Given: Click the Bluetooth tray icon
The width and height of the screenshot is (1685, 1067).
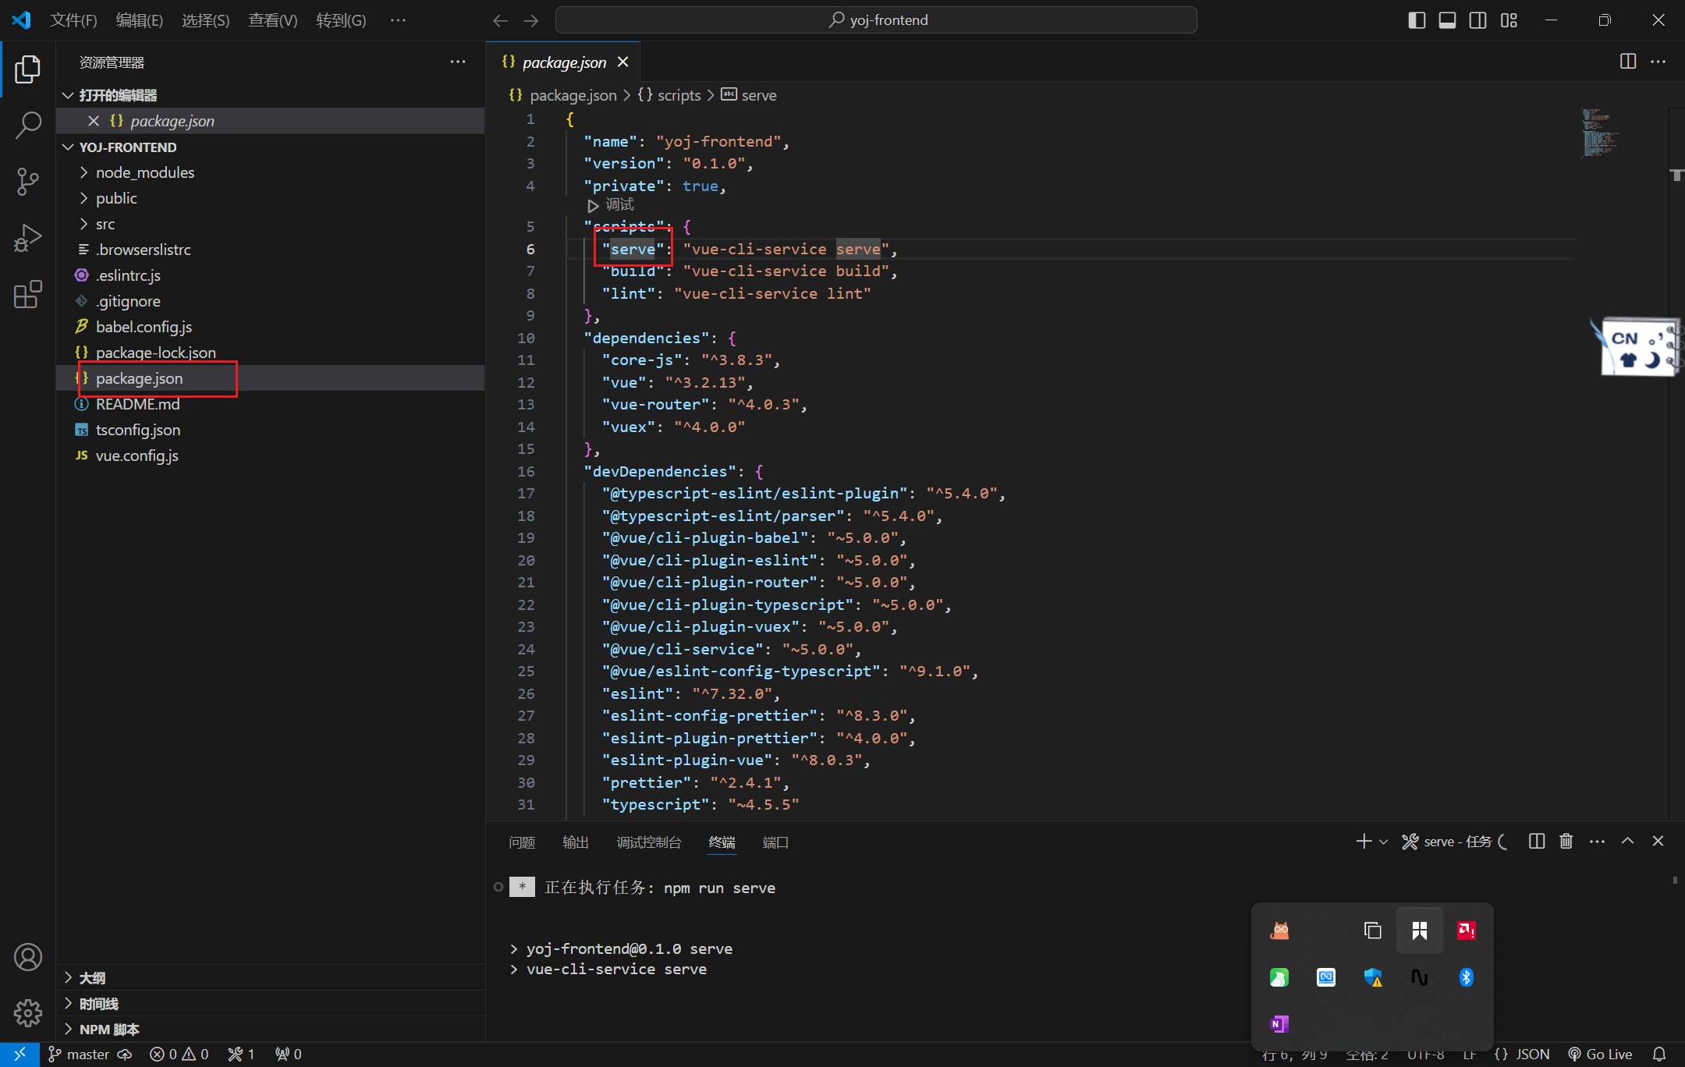Looking at the screenshot, I should [1466, 977].
